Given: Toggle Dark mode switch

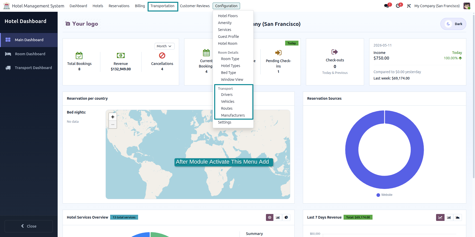Looking at the screenshot, I should 453,24.
